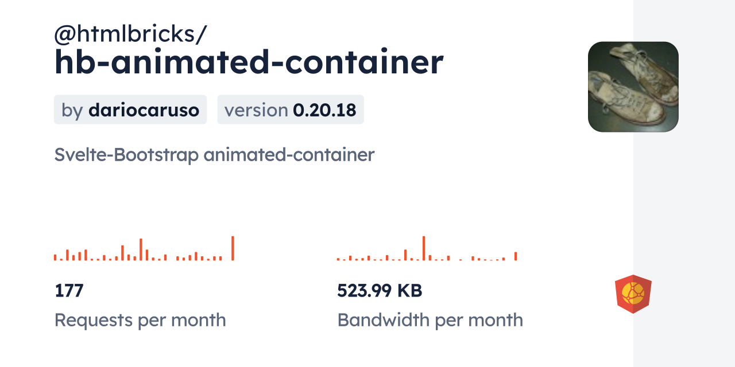Screen dimensions: 735x367
Task: Click the 523.99 KB bandwidth value
Action: pyautogui.click(x=380, y=291)
